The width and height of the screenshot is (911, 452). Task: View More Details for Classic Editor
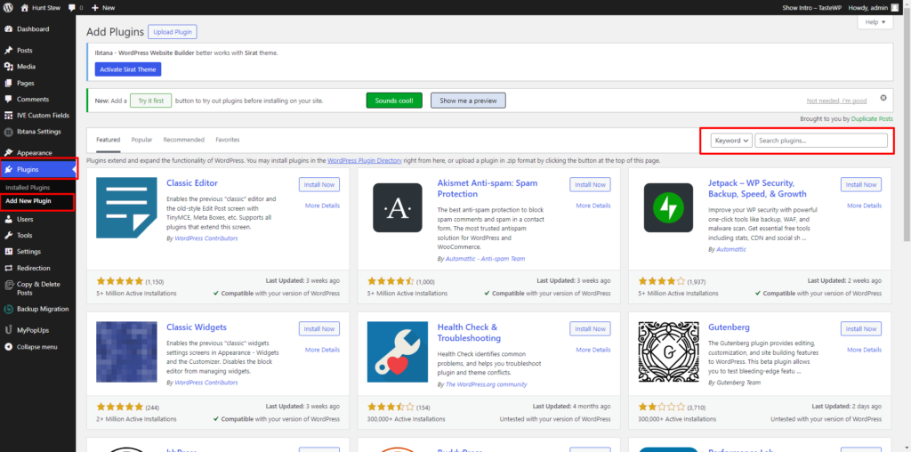(x=322, y=206)
